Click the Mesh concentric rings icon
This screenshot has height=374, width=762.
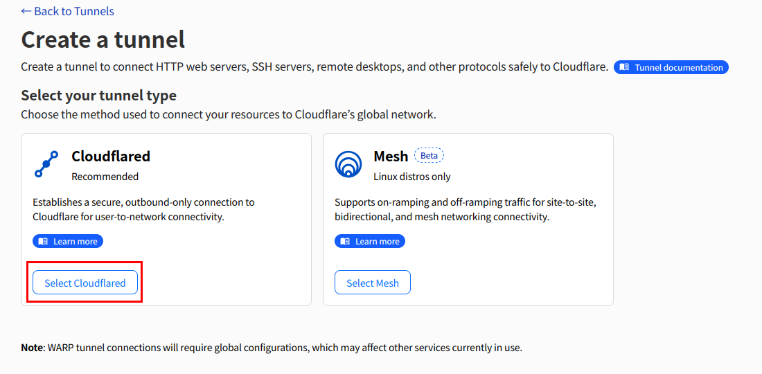click(x=348, y=164)
